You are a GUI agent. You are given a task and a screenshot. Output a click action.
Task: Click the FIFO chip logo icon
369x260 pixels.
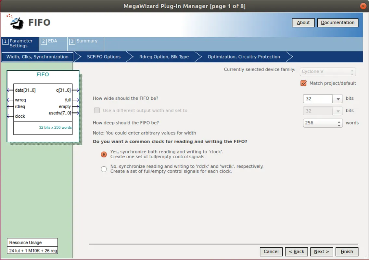tap(15, 21)
